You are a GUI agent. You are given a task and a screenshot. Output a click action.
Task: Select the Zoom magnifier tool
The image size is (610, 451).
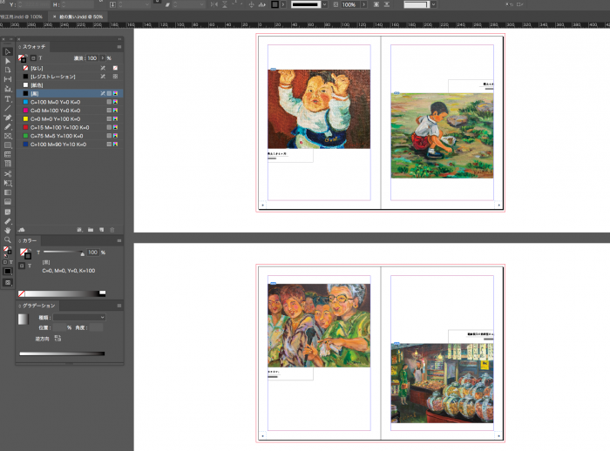click(x=7, y=239)
